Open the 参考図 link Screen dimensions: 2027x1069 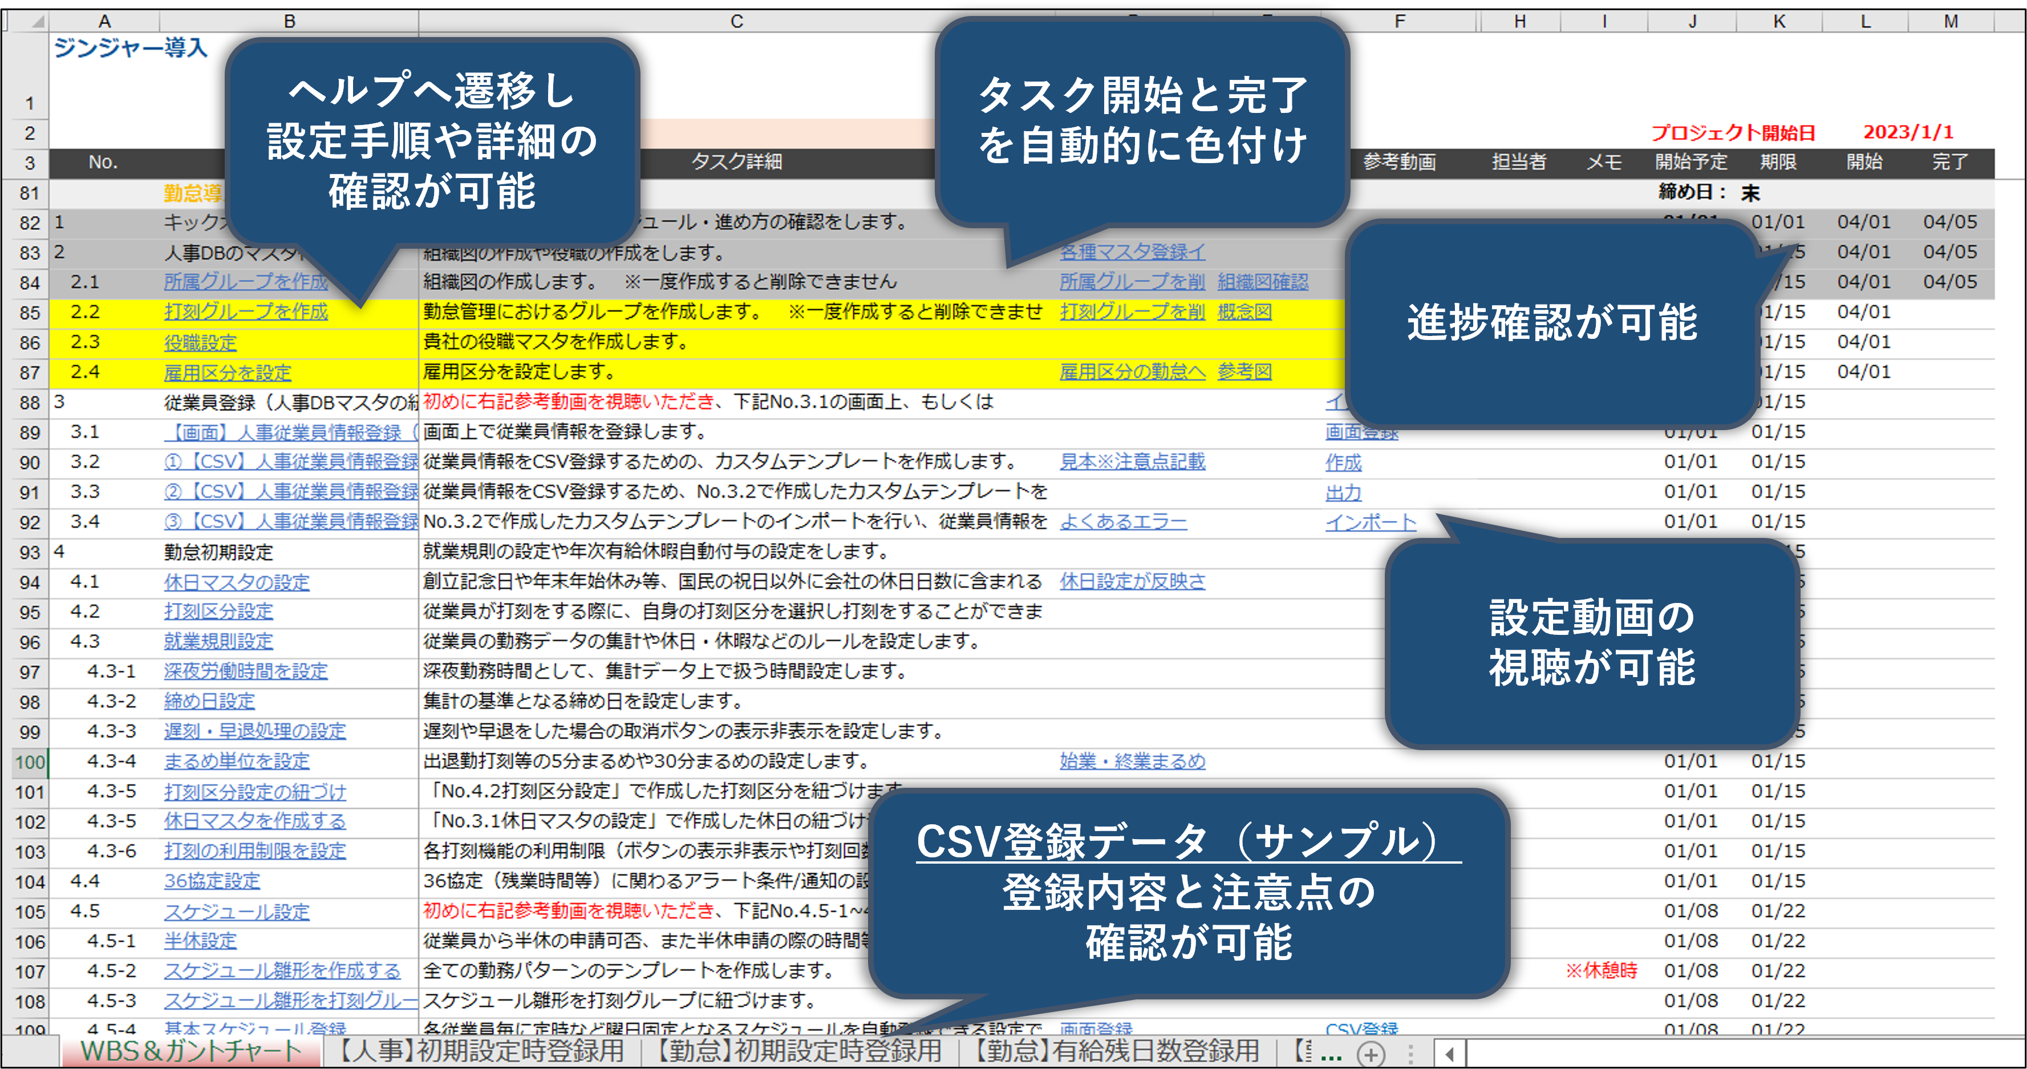point(1245,371)
